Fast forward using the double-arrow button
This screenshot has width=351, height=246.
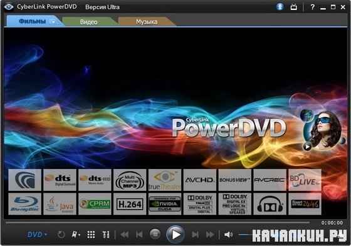coord(210,235)
